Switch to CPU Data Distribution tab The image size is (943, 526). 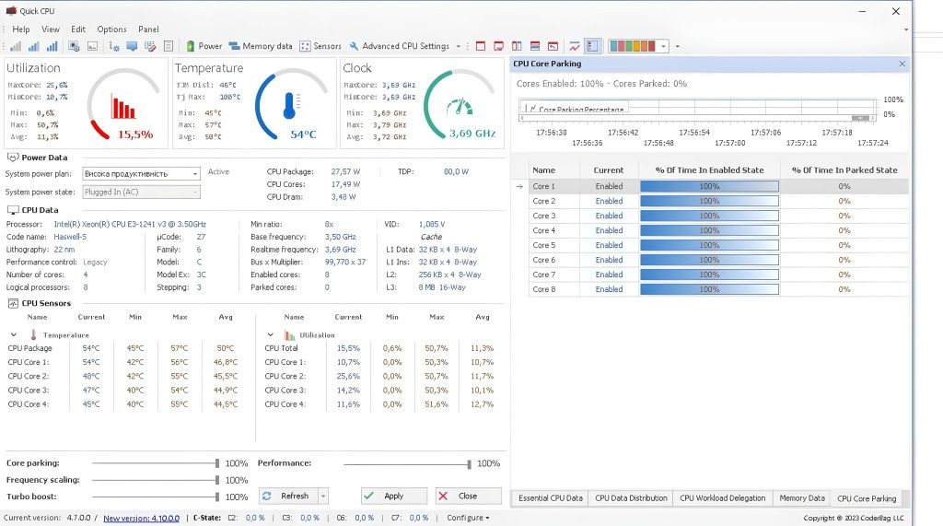pyautogui.click(x=631, y=498)
